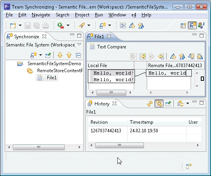Screen dimensions: 211x176
Task: Open Synchronize view's synchronize dropdown arrow
Action: pos(40,55)
